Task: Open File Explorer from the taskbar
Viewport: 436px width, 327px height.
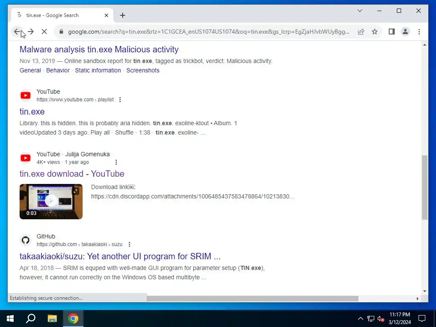Action: [x=52, y=318]
